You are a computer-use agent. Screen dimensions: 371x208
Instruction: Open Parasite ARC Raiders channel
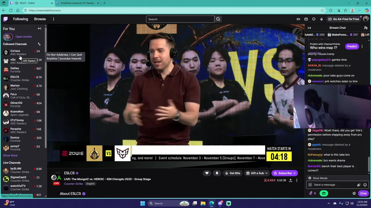[23, 131]
